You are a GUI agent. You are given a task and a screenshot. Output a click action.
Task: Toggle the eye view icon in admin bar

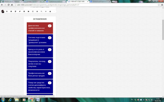point(46,11)
